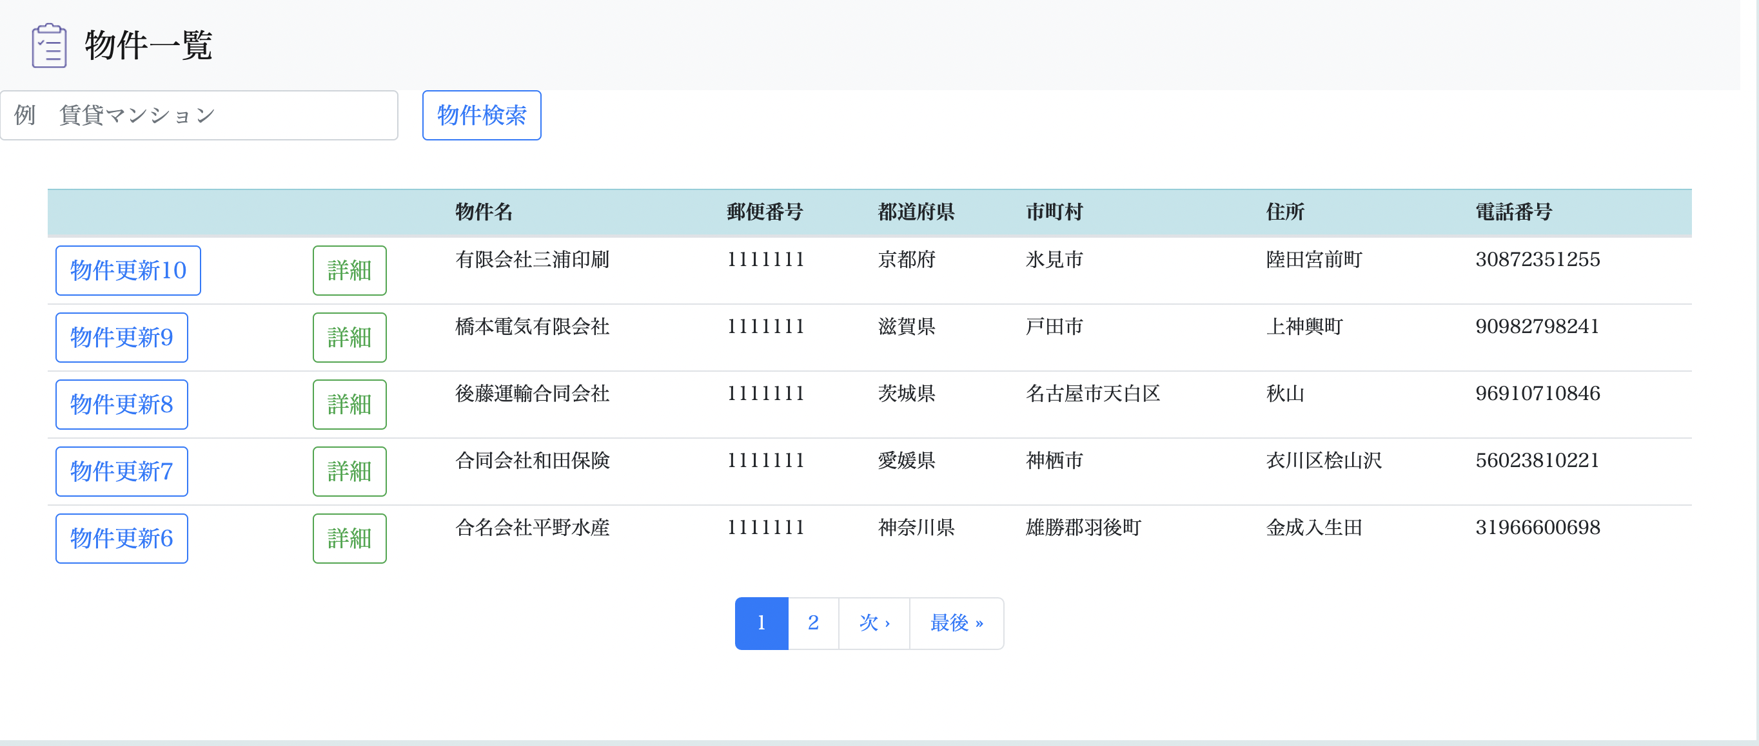
Task: Jump to the 最後 last page
Action: click(956, 622)
